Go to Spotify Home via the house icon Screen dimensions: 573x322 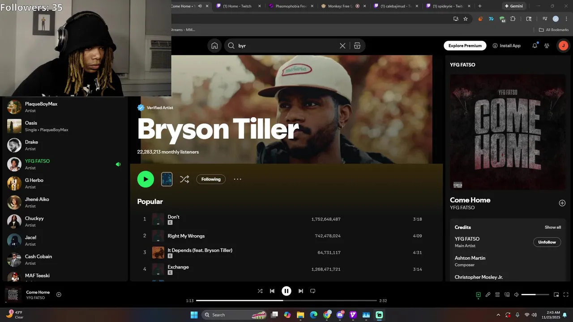214,46
